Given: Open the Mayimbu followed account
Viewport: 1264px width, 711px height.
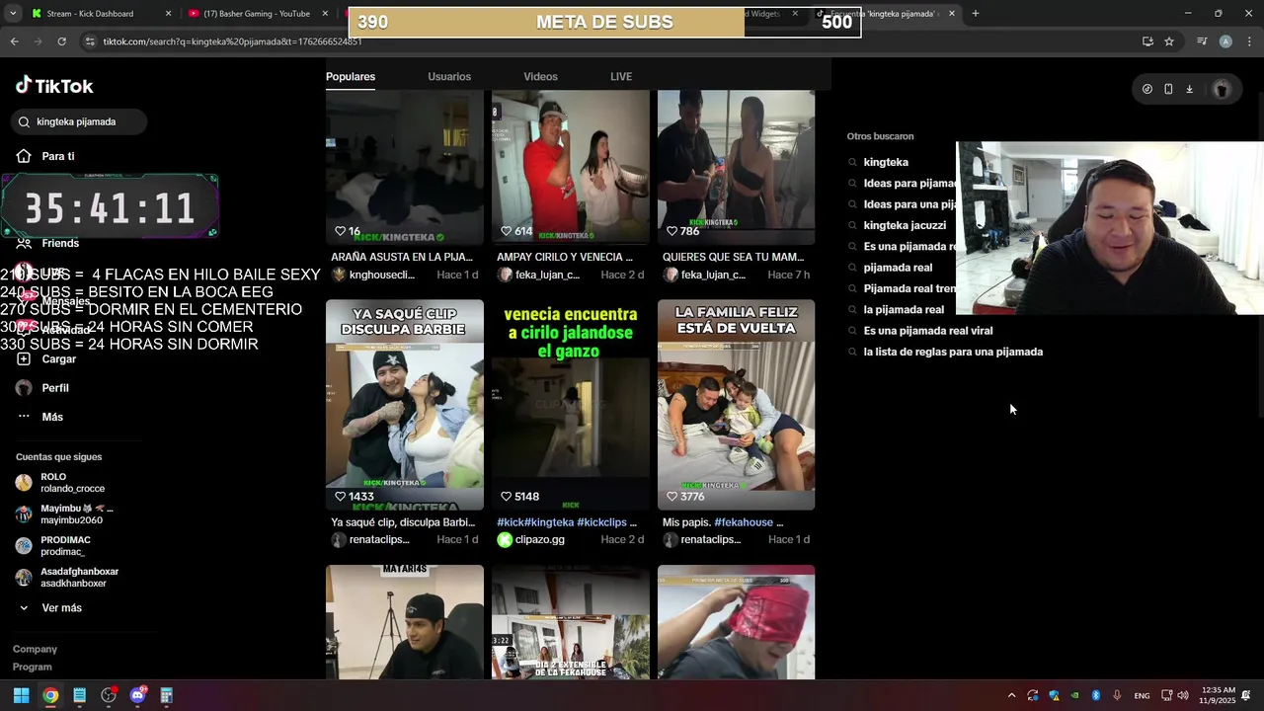Looking at the screenshot, I should pyautogui.click(x=65, y=514).
